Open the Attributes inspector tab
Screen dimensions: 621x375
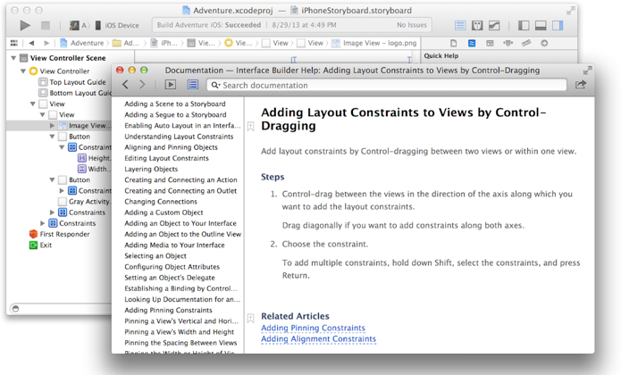click(508, 43)
